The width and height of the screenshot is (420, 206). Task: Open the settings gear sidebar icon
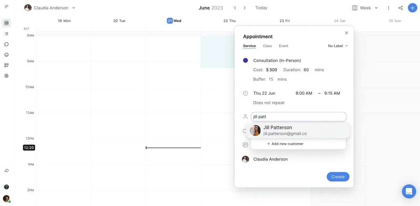[x=6, y=76]
